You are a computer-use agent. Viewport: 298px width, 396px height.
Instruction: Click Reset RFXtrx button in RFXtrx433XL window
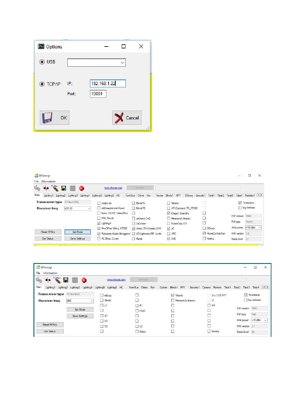click(x=48, y=232)
